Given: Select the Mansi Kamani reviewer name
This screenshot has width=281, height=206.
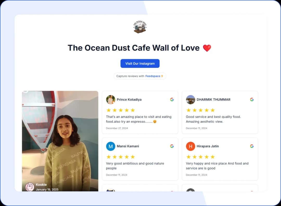Looking at the screenshot, I should 128,146.
